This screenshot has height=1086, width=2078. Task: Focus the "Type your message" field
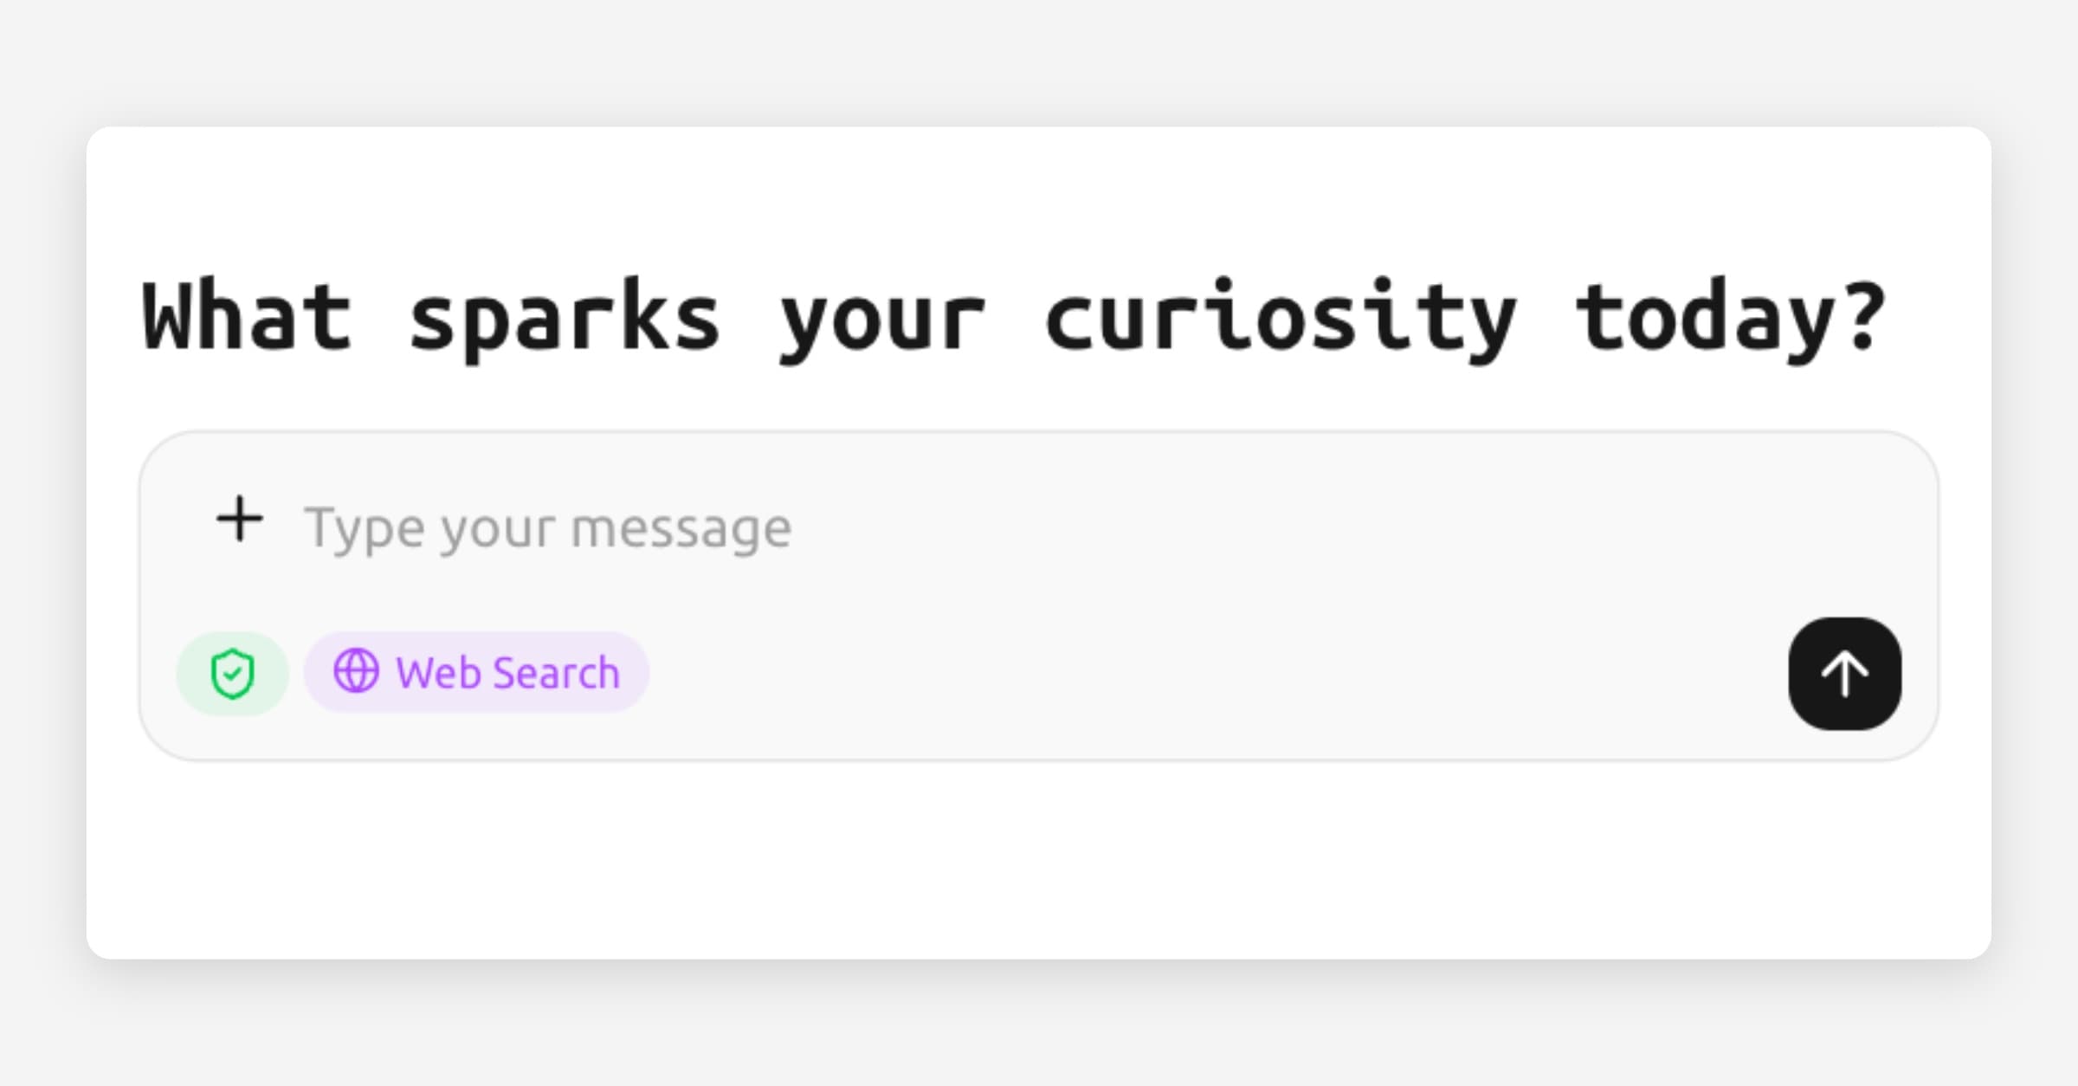click(1039, 527)
